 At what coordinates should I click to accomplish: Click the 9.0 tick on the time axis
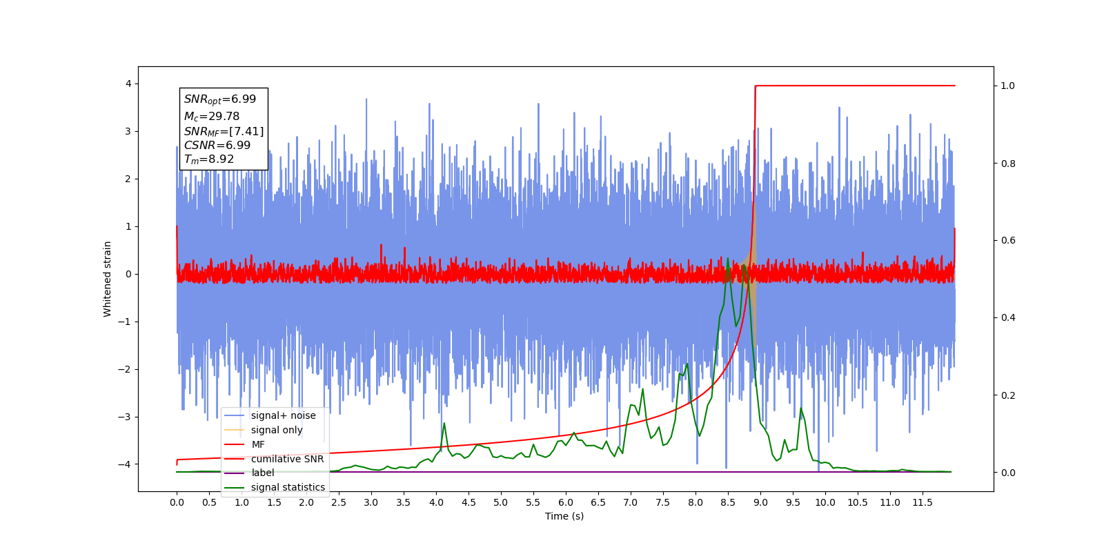760,502
